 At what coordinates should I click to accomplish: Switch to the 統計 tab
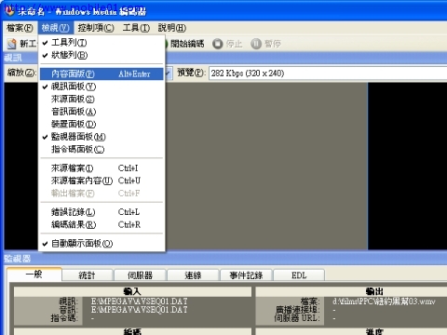[x=87, y=275]
